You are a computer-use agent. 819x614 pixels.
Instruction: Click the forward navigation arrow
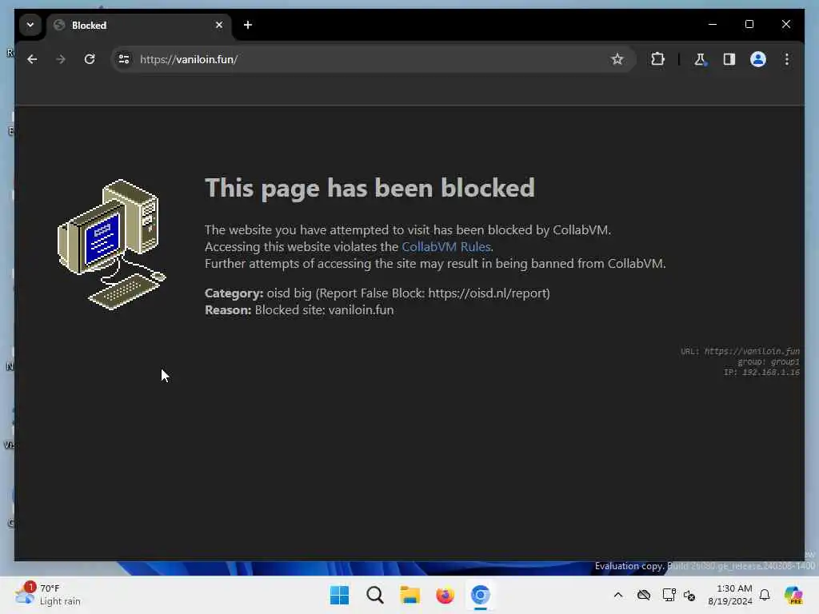pos(61,59)
